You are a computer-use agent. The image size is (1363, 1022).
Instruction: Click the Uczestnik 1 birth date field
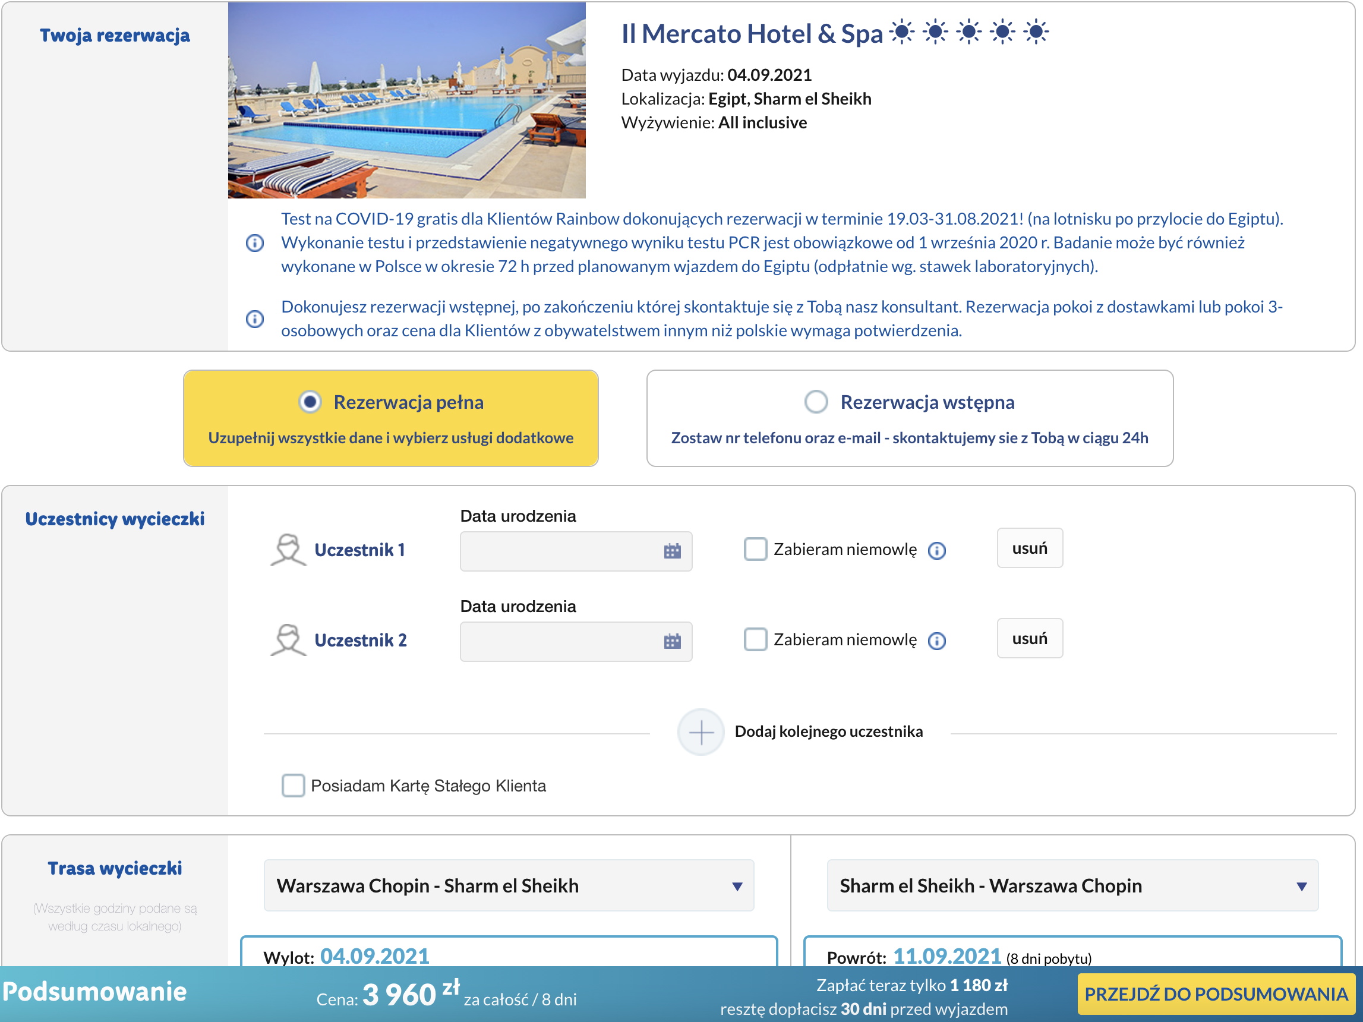pyautogui.click(x=576, y=551)
